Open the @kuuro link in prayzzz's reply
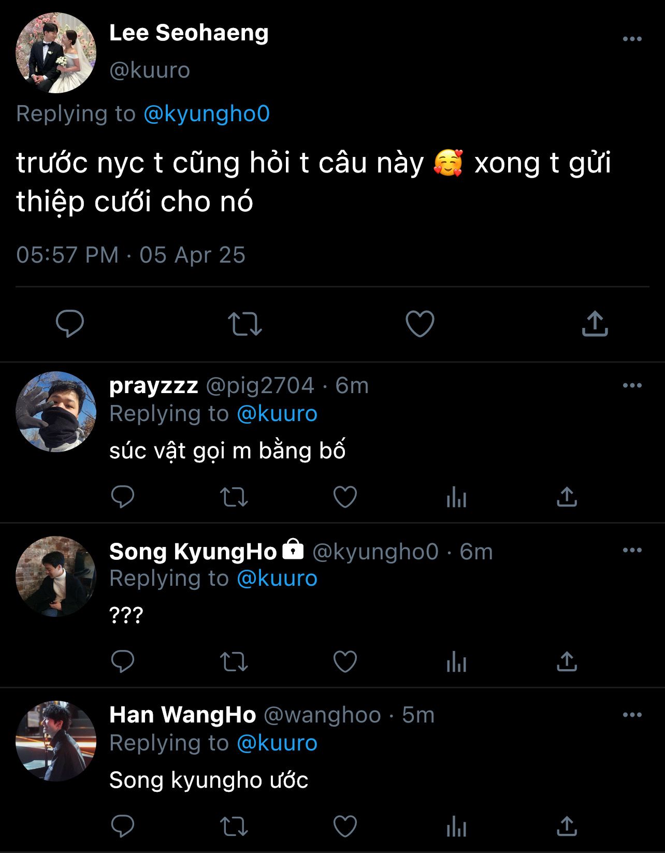The height and width of the screenshot is (853, 665). click(277, 414)
